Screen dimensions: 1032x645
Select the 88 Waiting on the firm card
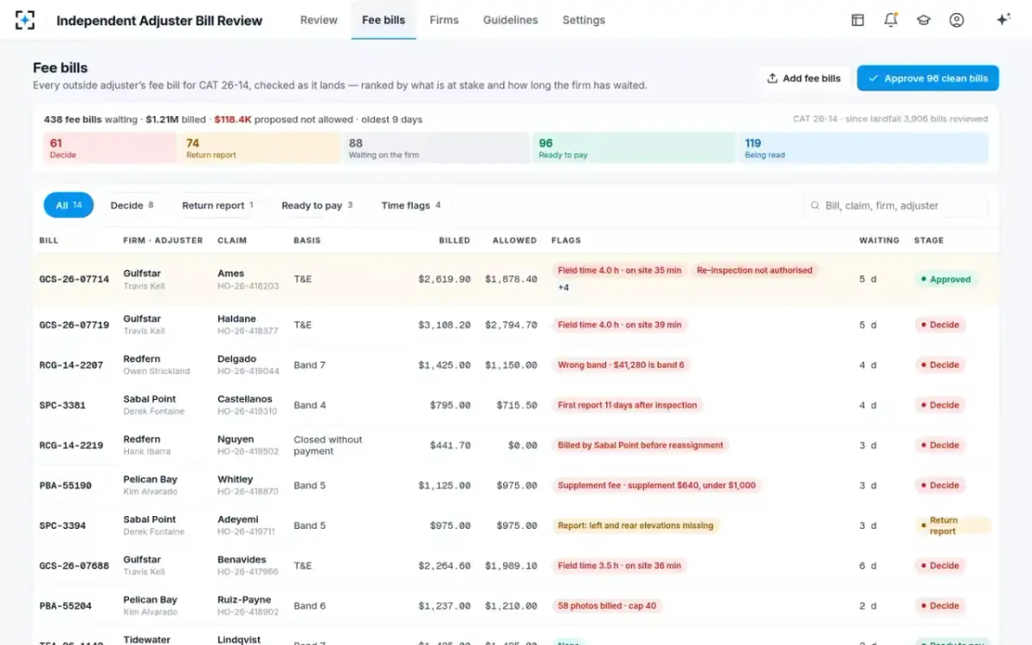436,148
